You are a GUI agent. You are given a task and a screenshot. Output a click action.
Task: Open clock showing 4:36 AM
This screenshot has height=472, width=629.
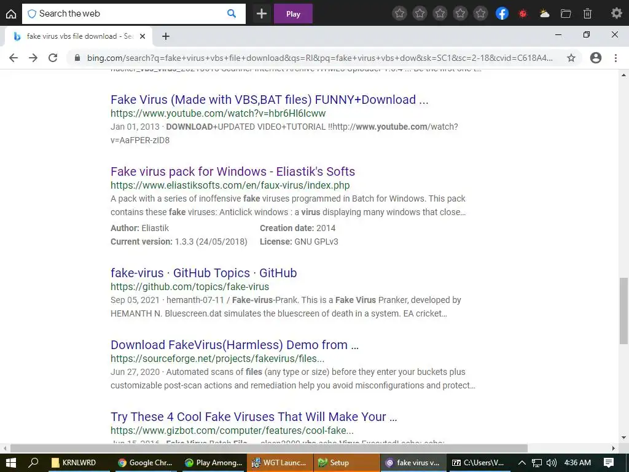tap(577, 462)
